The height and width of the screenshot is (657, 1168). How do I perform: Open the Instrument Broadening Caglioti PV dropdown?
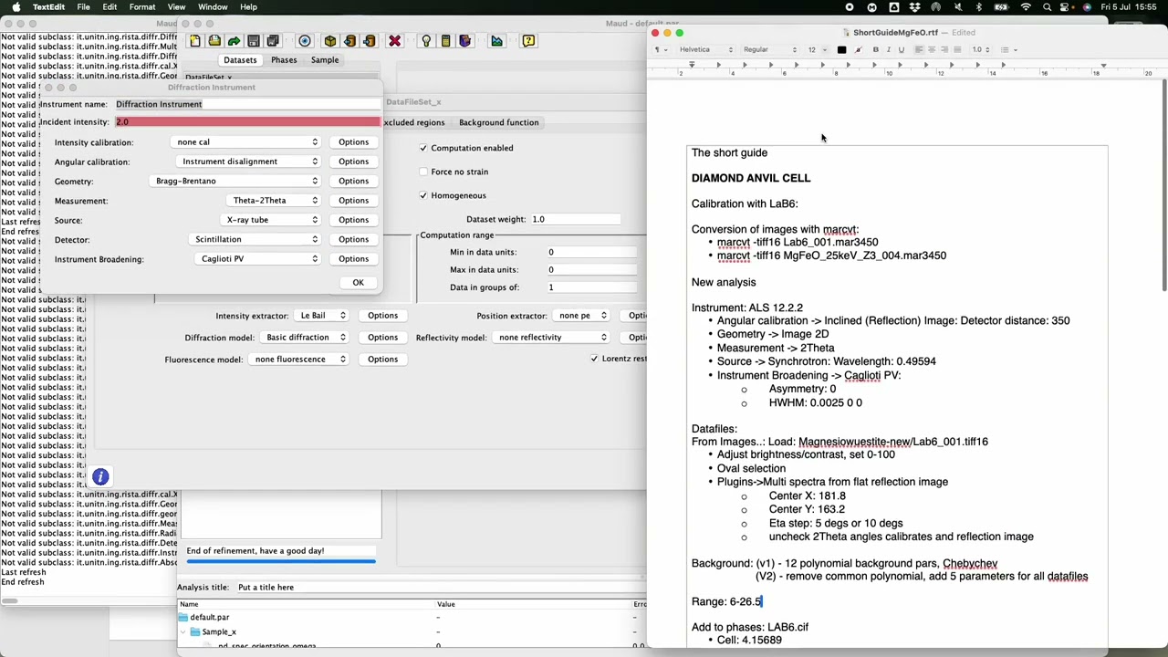click(x=259, y=259)
